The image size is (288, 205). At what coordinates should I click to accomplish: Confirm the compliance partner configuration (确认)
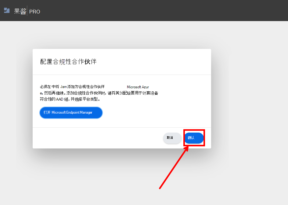194,138
